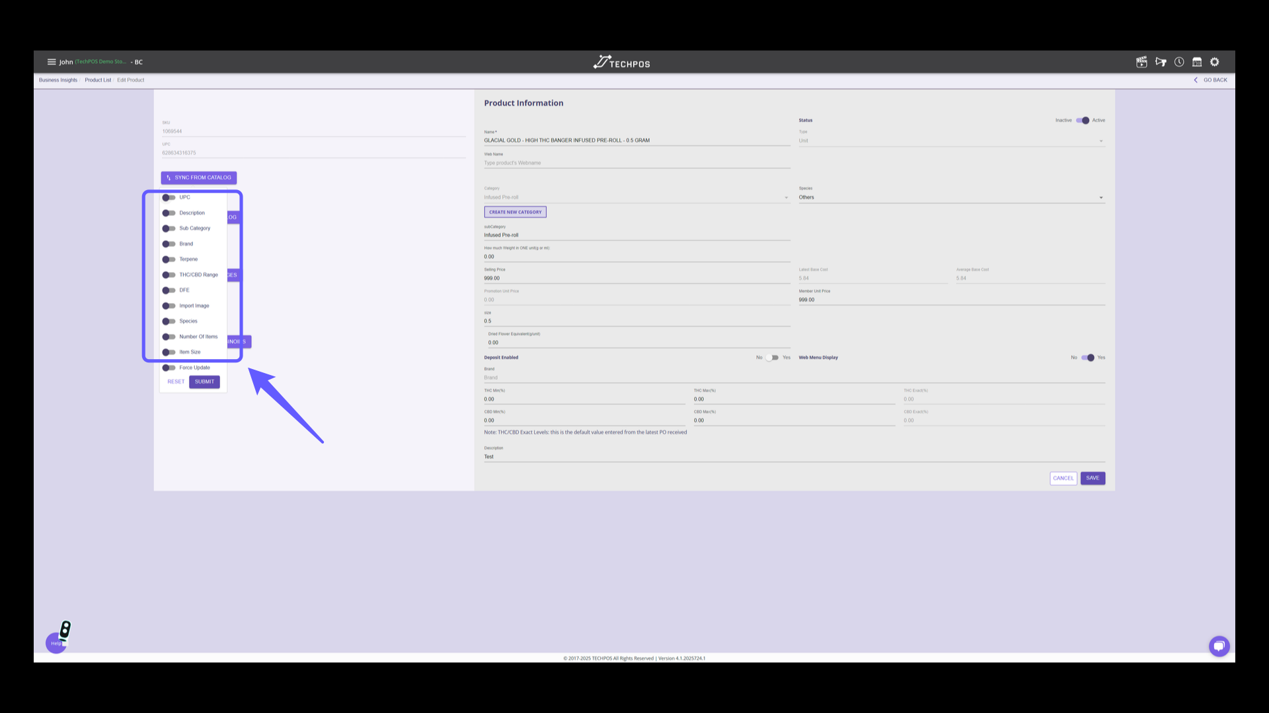Image resolution: width=1269 pixels, height=713 pixels.
Task: Toggle the Item Size switch
Action: 169,353
